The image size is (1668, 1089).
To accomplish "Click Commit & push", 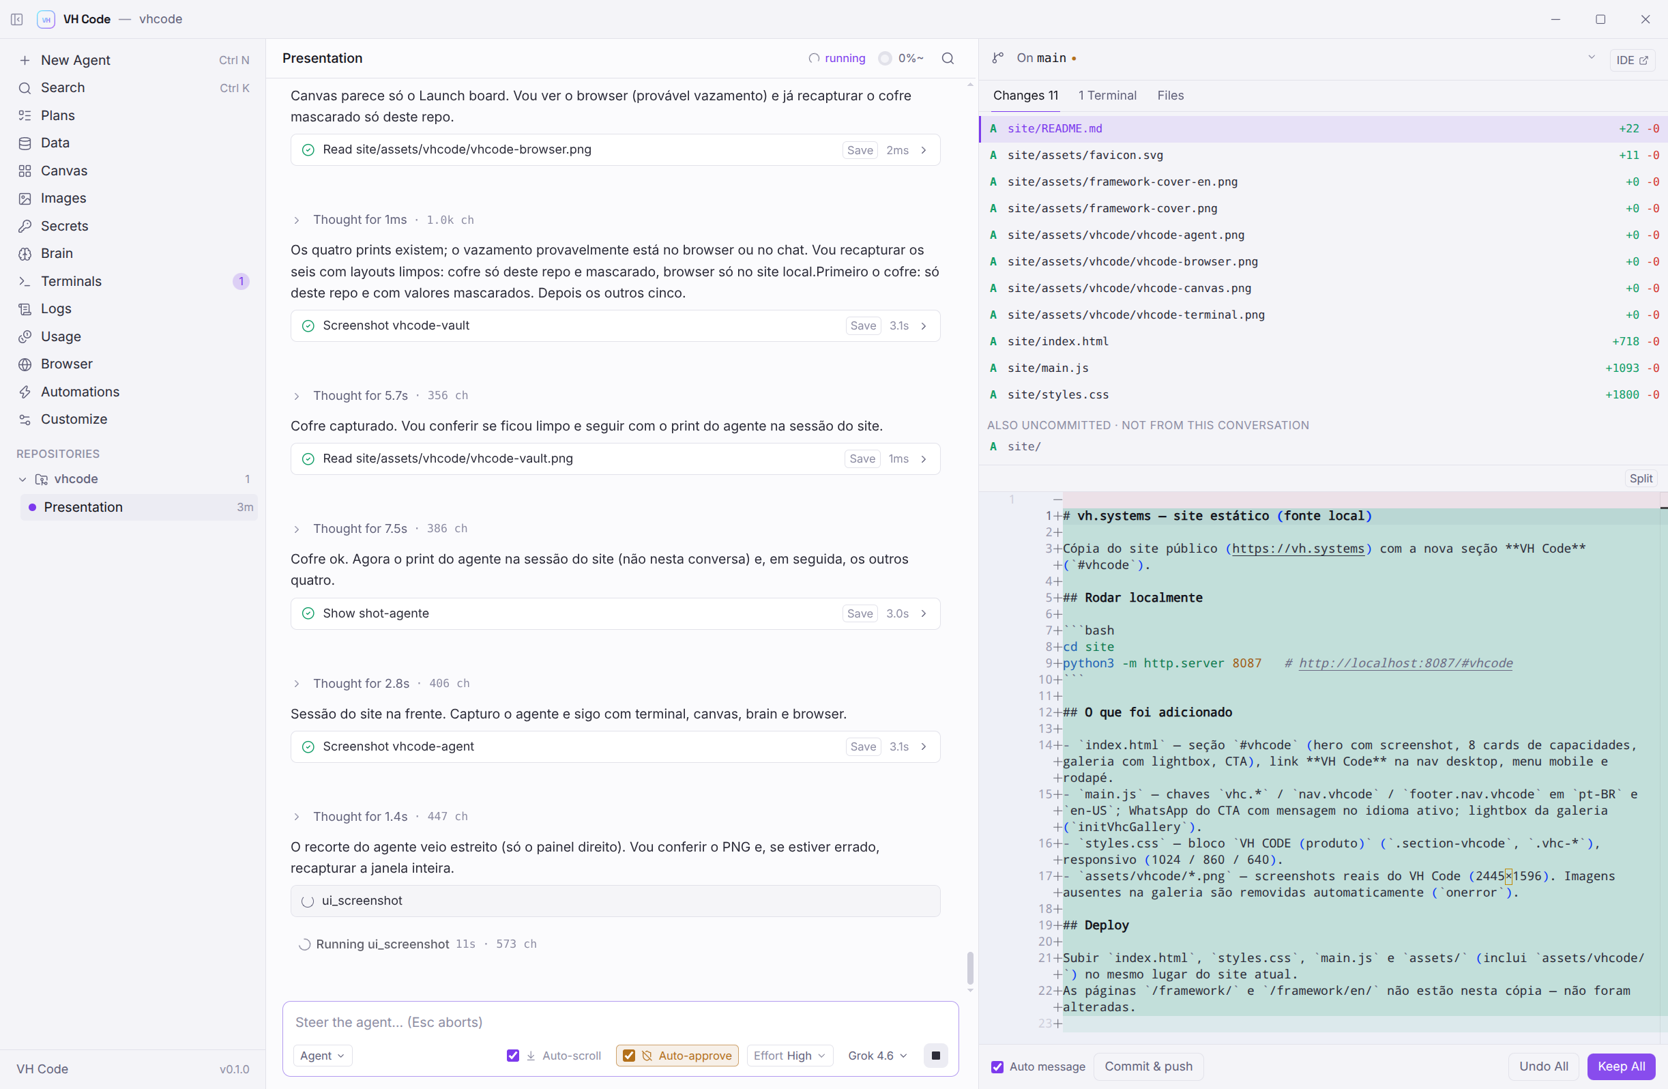I will (x=1148, y=1066).
